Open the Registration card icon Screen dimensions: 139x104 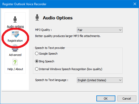[15, 34]
